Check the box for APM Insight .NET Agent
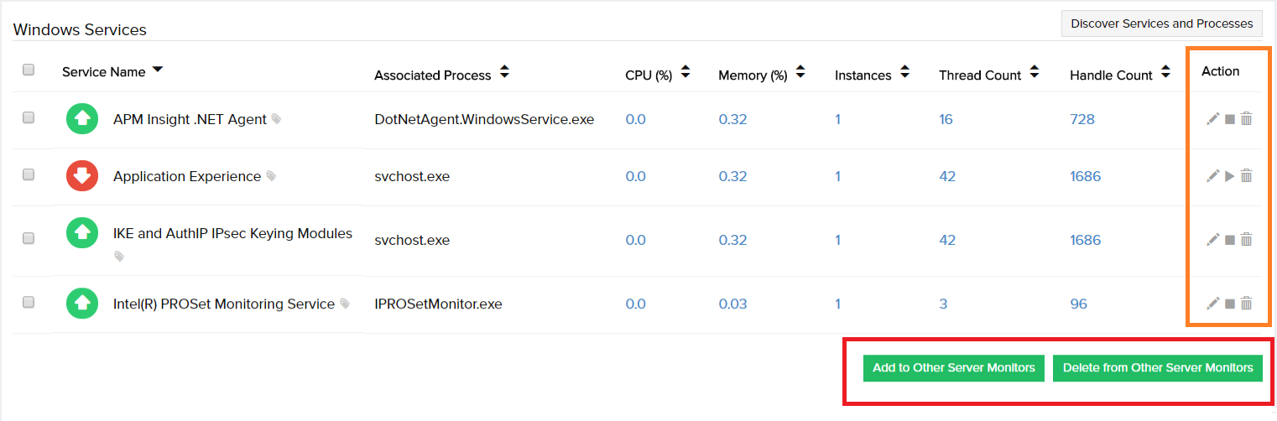 (x=29, y=118)
